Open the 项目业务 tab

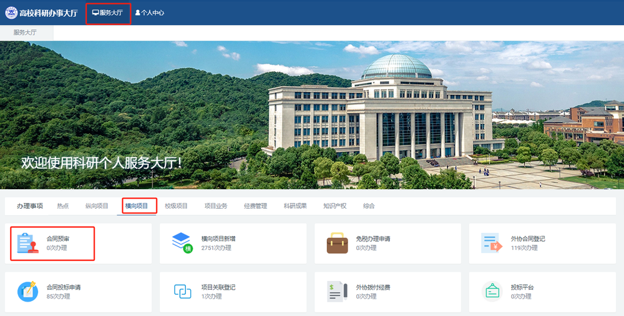click(216, 206)
